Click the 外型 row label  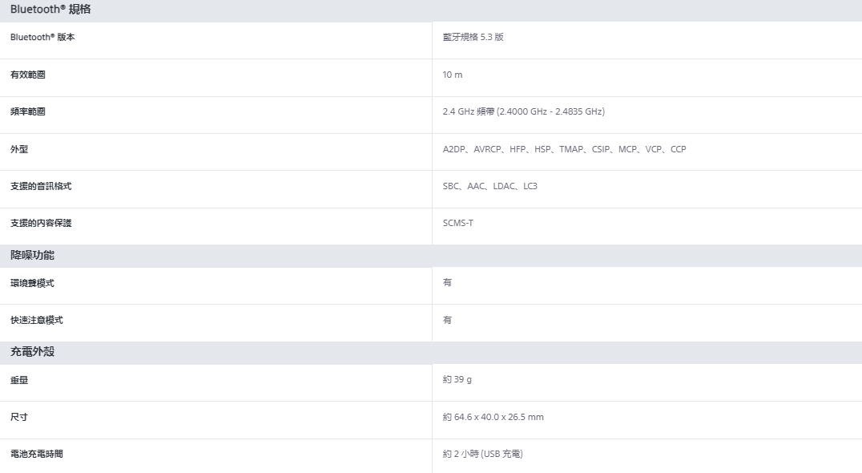(x=19, y=149)
